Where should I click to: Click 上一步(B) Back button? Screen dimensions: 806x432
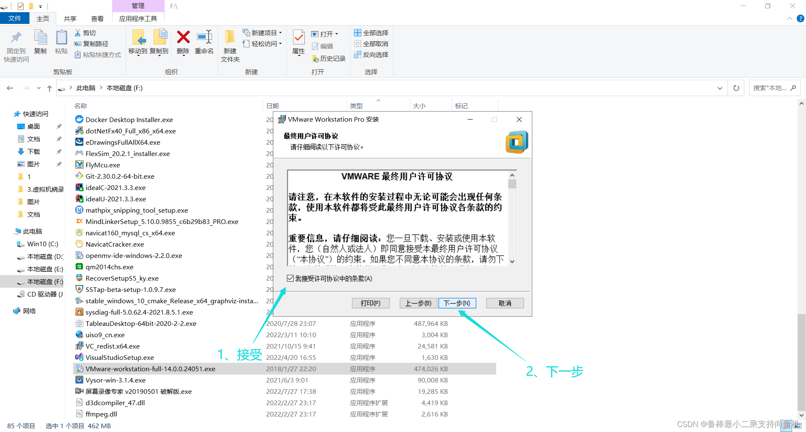point(418,303)
